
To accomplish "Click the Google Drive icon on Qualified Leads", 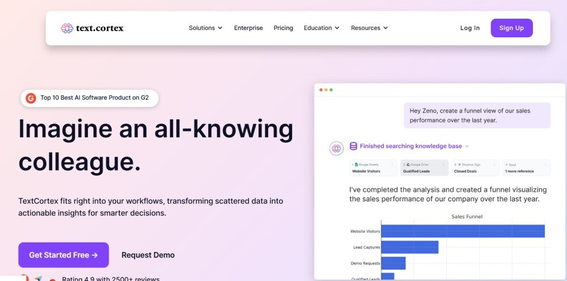I will [x=408, y=165].
